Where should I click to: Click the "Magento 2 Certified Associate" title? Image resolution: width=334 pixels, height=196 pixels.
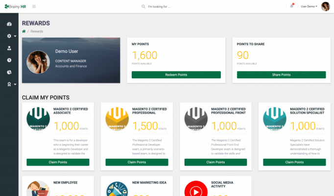click(x=71, y=111)
